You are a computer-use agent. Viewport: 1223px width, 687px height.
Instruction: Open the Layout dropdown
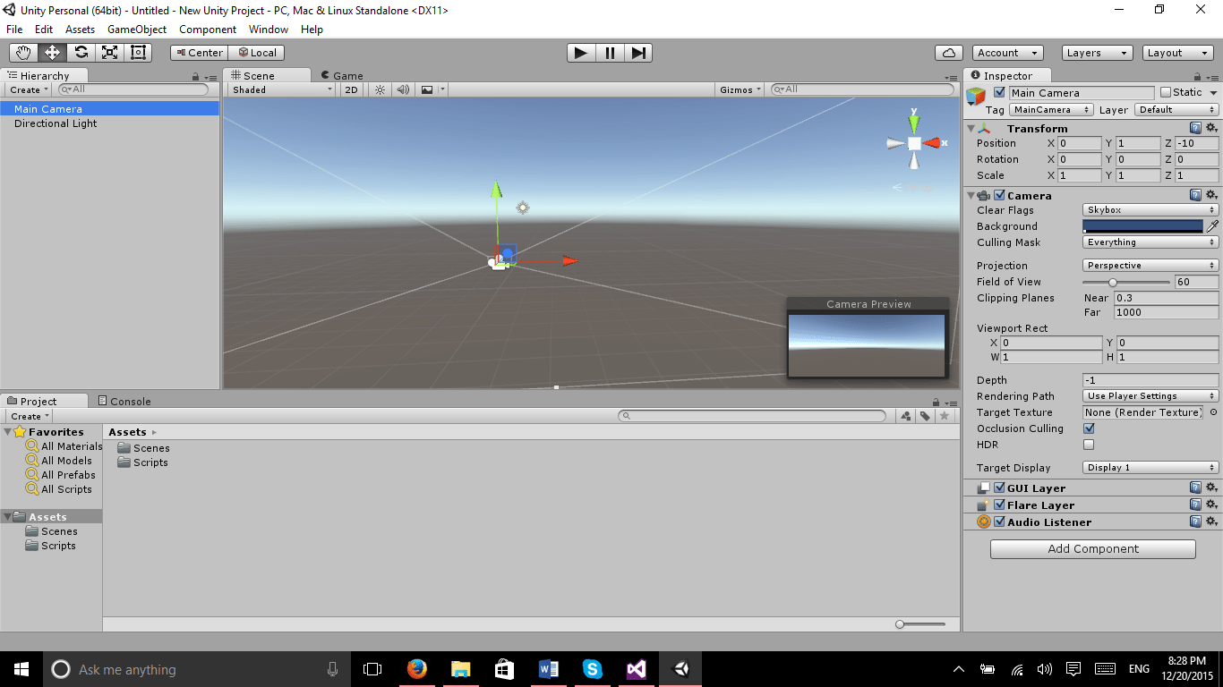pos(1176,52)
